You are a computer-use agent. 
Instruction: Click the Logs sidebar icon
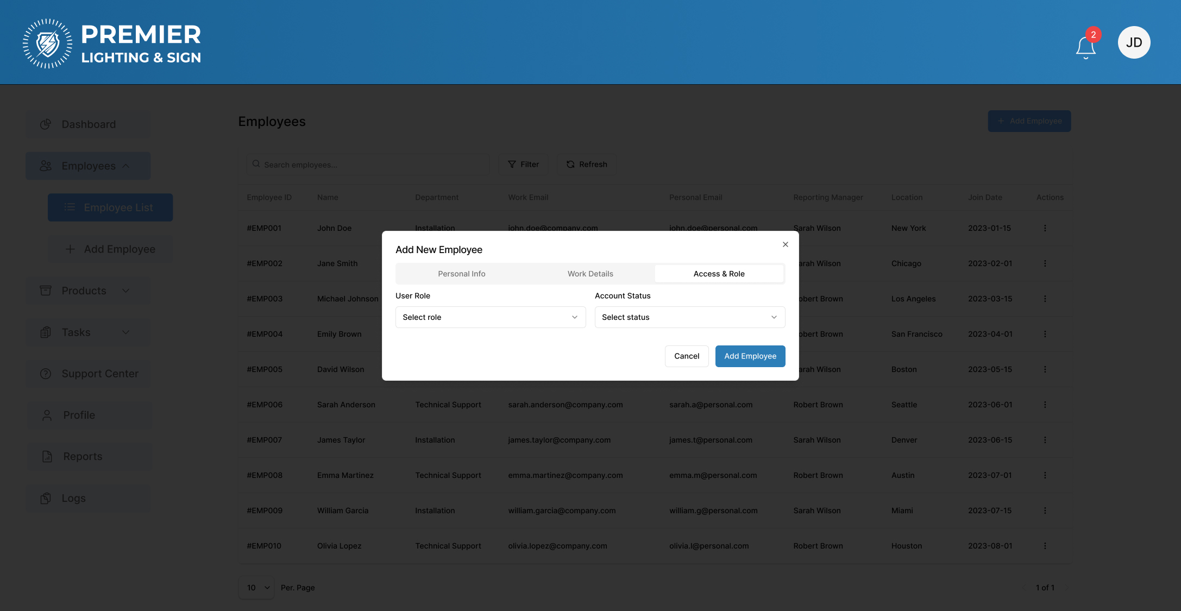pos(46,498)
